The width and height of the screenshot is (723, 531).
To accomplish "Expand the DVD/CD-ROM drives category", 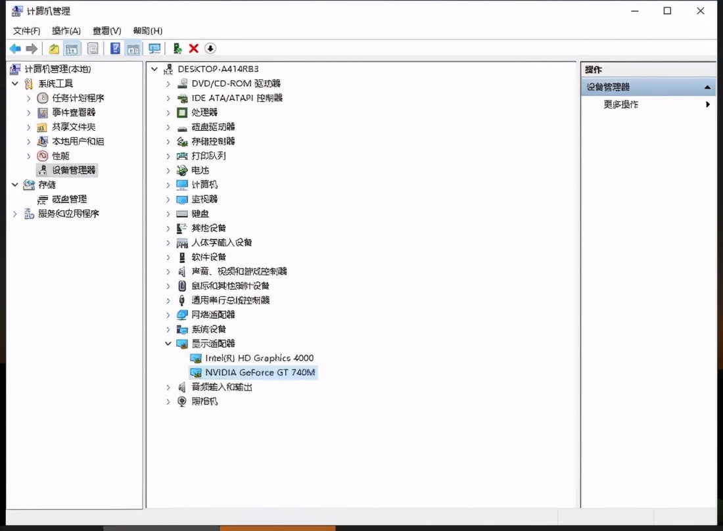I will 168,83.
